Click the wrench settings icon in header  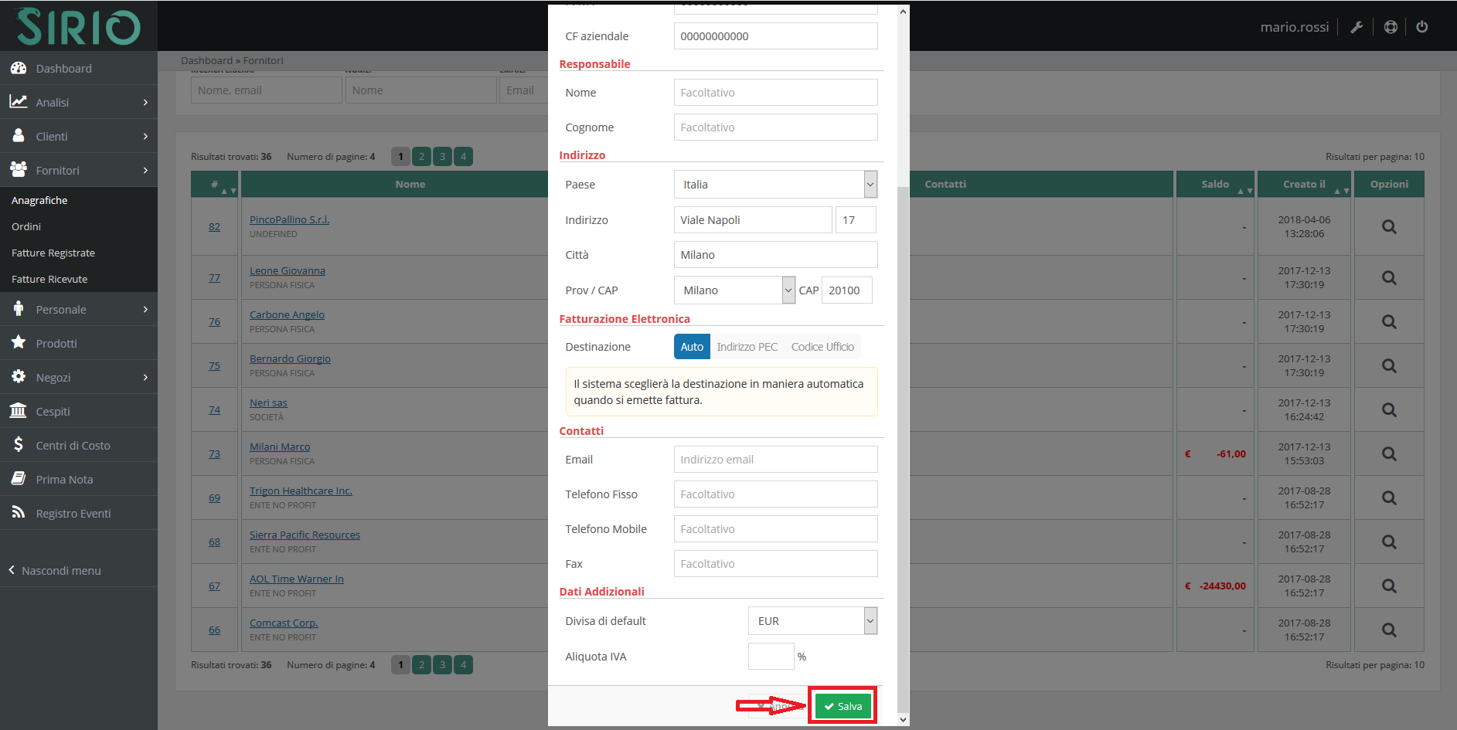click(x=1357, y=27)
